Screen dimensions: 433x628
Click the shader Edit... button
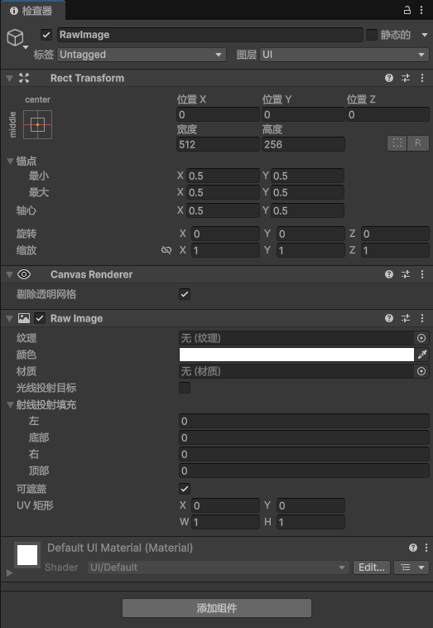pyautogui.click(x=372, y=568)
